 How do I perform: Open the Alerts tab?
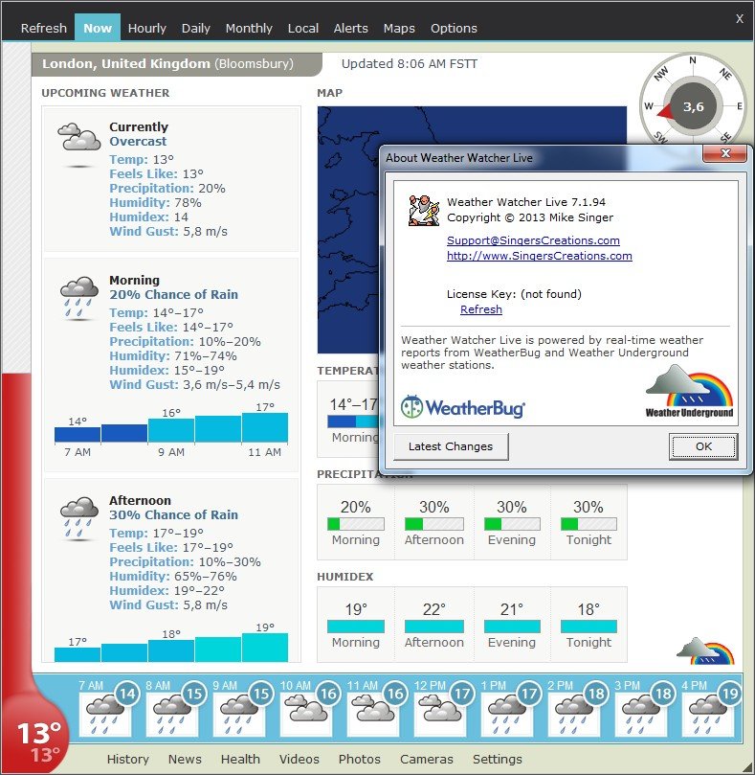pos(350,28)
